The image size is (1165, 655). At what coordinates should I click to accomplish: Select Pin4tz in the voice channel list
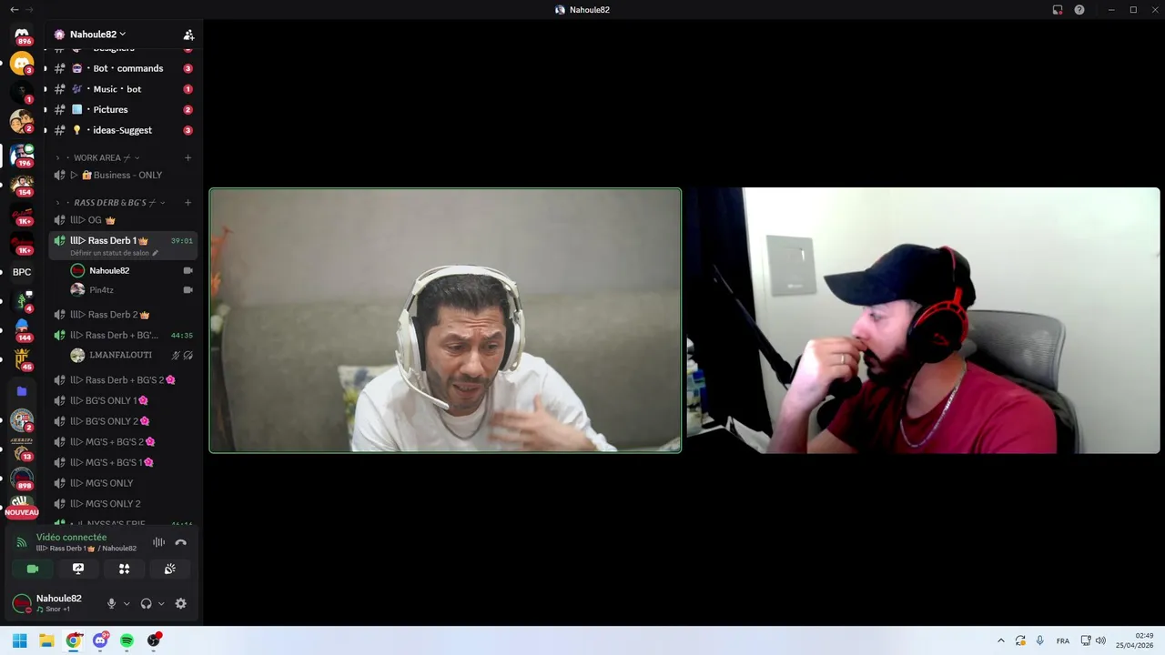tap(131, 290)
